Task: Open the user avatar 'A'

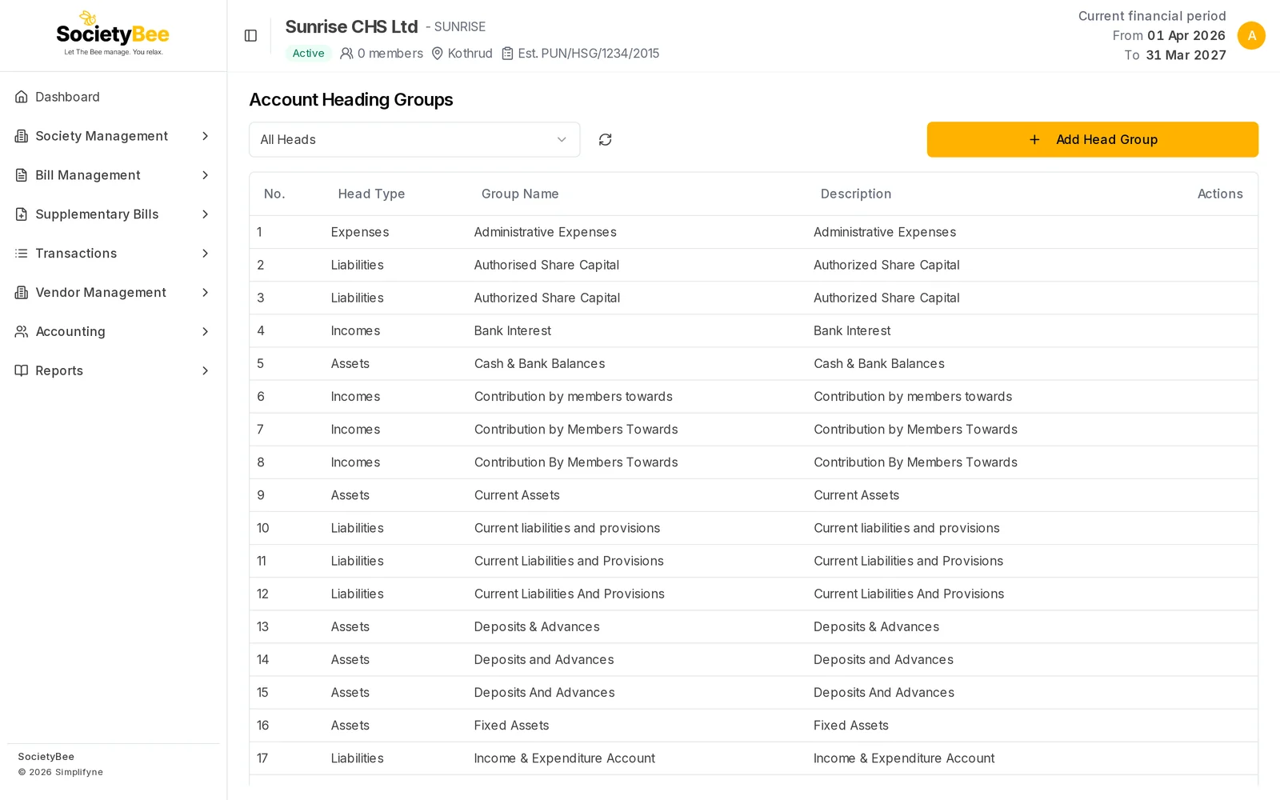Action: click(1251, 35)
